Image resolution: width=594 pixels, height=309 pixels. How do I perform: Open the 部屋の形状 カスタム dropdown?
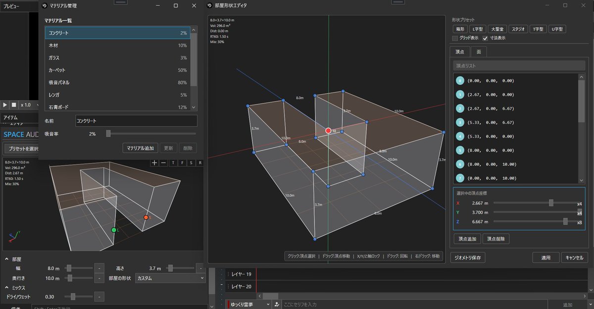[x=170, y=278]
